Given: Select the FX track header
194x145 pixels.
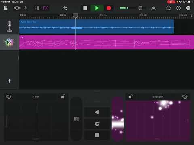Looking at the screenshot, I should pos(9,42).
